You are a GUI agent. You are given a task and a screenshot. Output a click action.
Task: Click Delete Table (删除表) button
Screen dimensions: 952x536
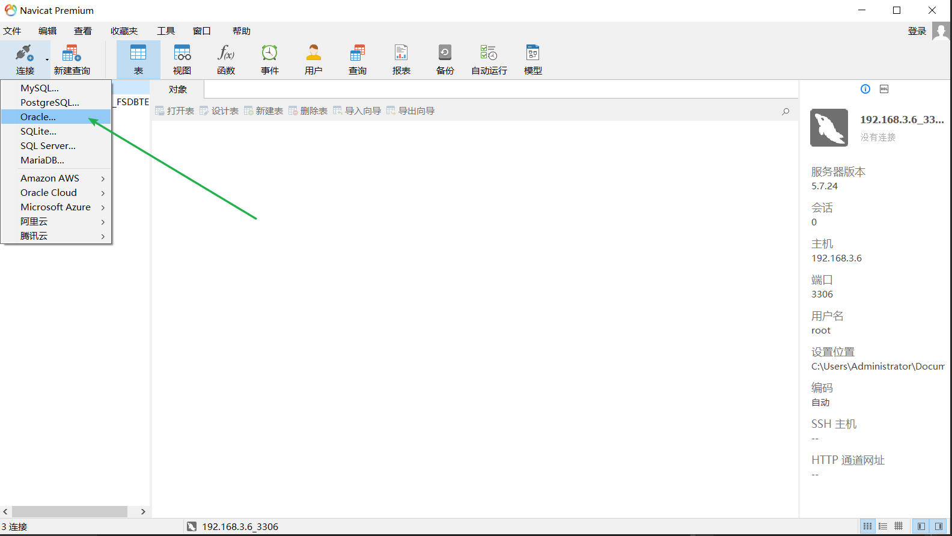(x=308, y=111)
